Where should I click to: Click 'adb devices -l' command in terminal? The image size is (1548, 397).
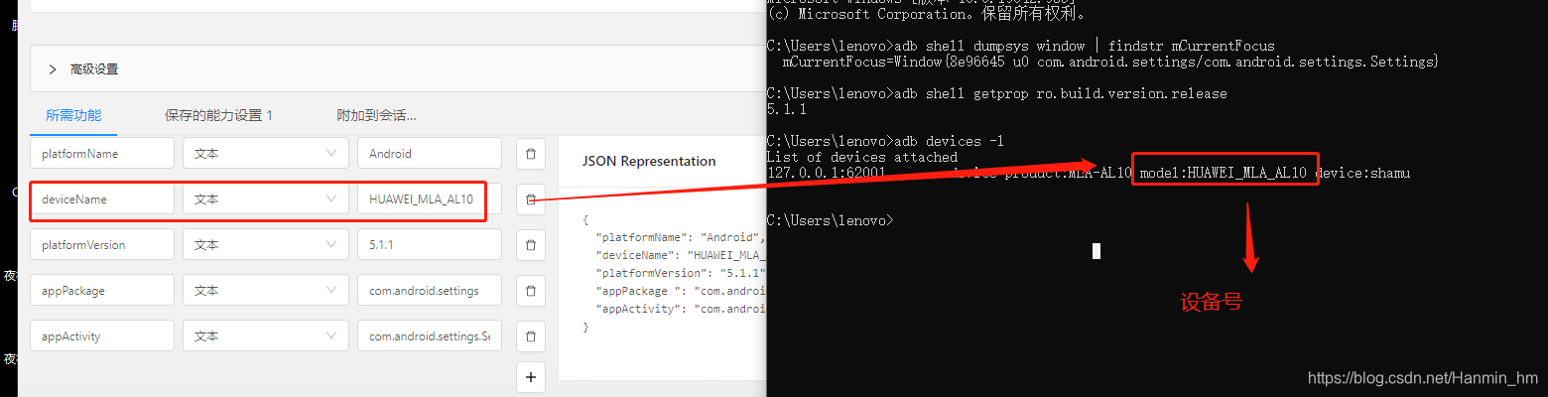pos(949,141)
